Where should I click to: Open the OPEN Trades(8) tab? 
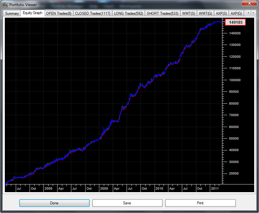58,13
